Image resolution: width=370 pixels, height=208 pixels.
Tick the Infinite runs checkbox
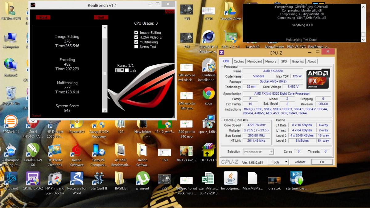127,70
